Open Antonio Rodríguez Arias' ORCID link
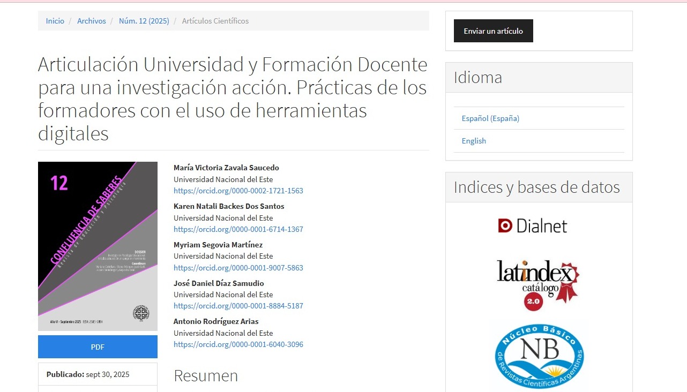This screenshot has height=392, width=687. point(238,344)
